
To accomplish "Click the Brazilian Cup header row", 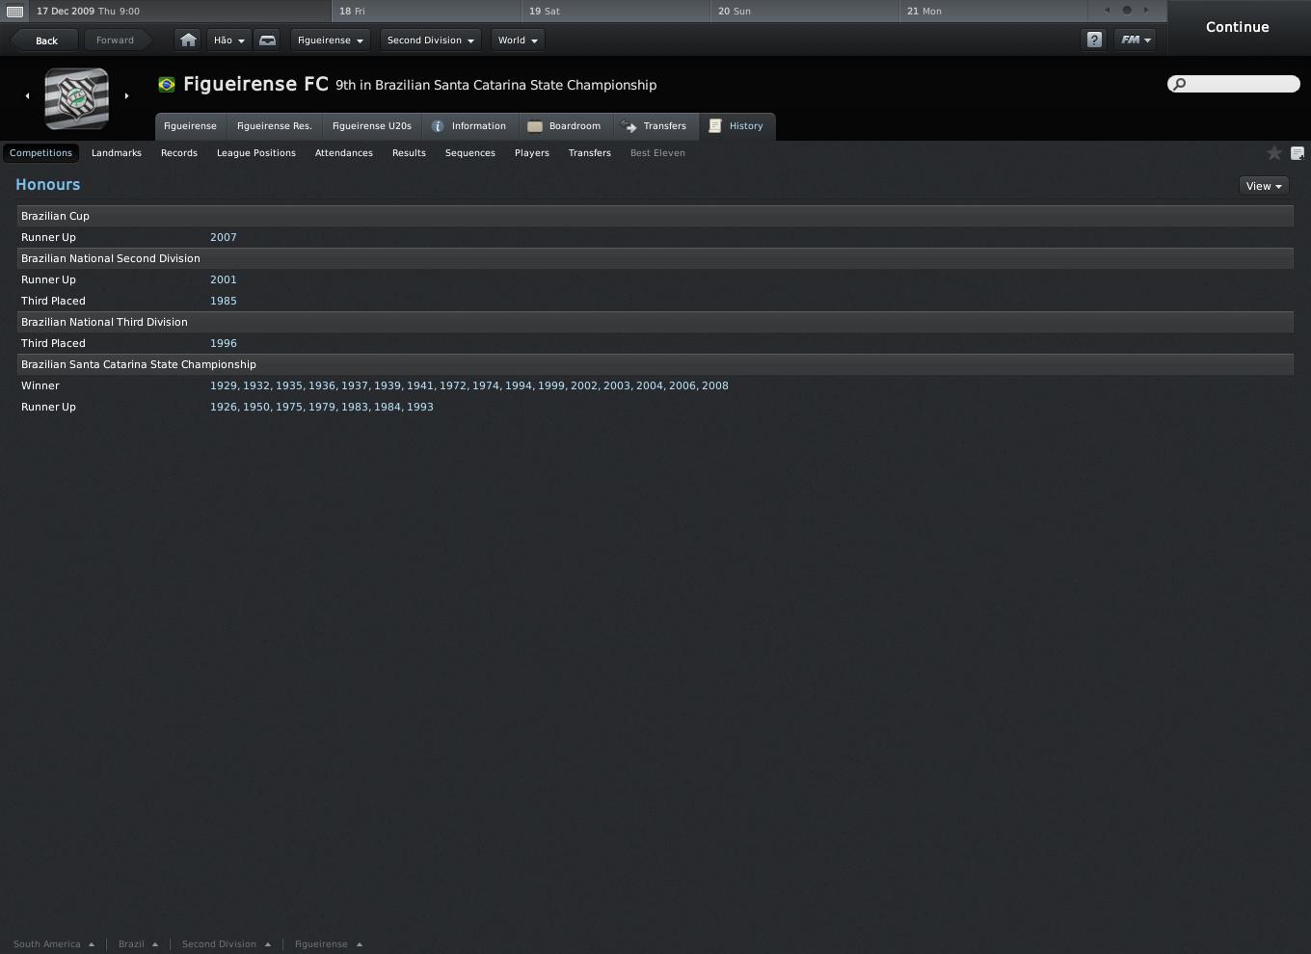I will 655,216.
